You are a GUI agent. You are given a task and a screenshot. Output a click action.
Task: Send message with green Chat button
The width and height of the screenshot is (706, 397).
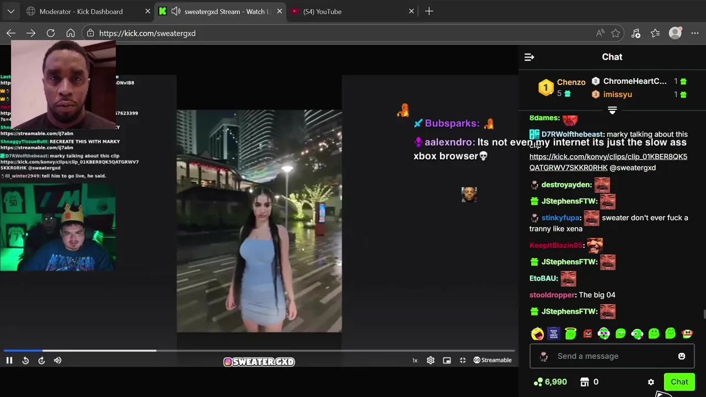[679, 382]
